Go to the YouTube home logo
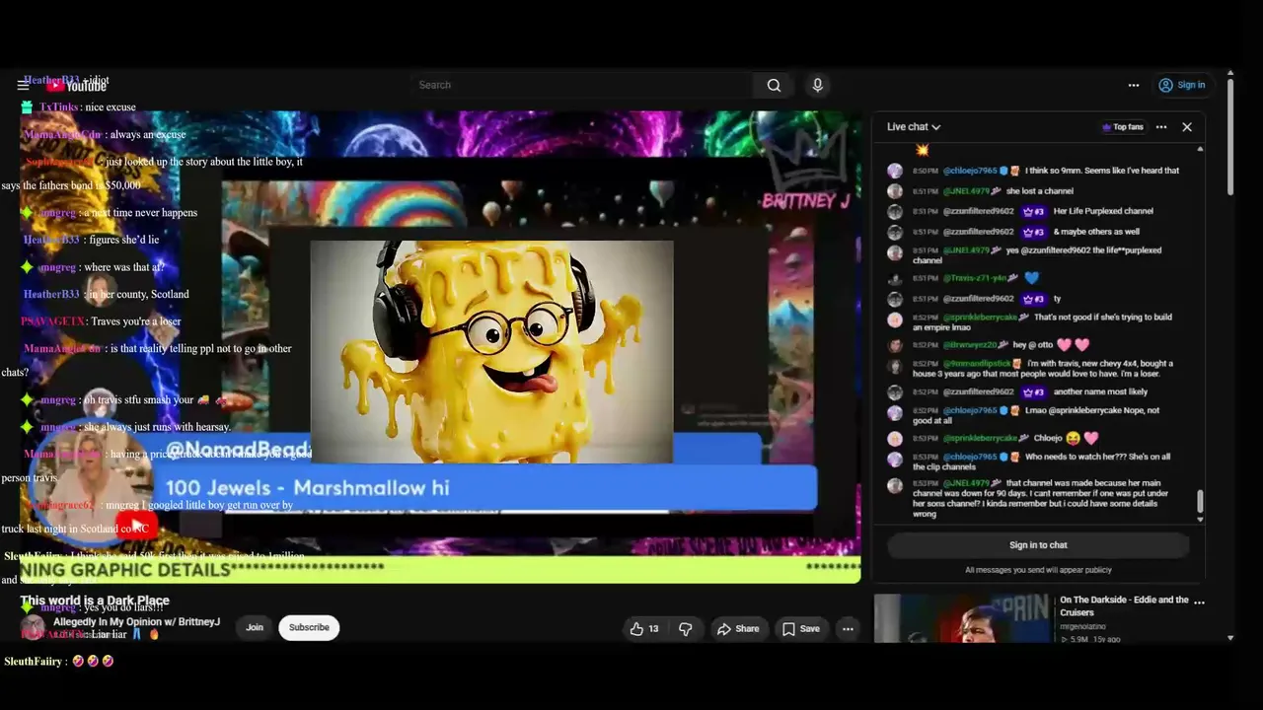Viewport: 1263px width, 710px height. tap(77, 86)
